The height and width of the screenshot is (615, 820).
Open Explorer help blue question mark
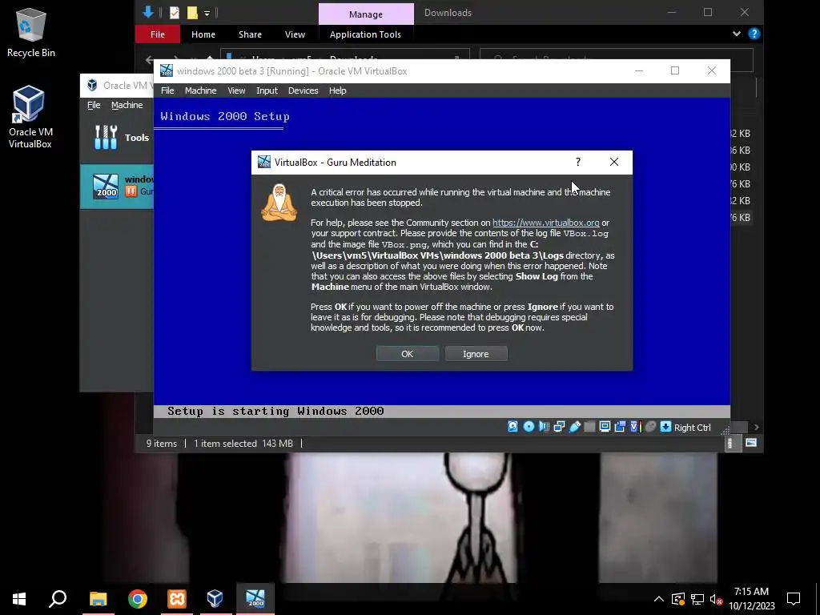click(754, 34)
